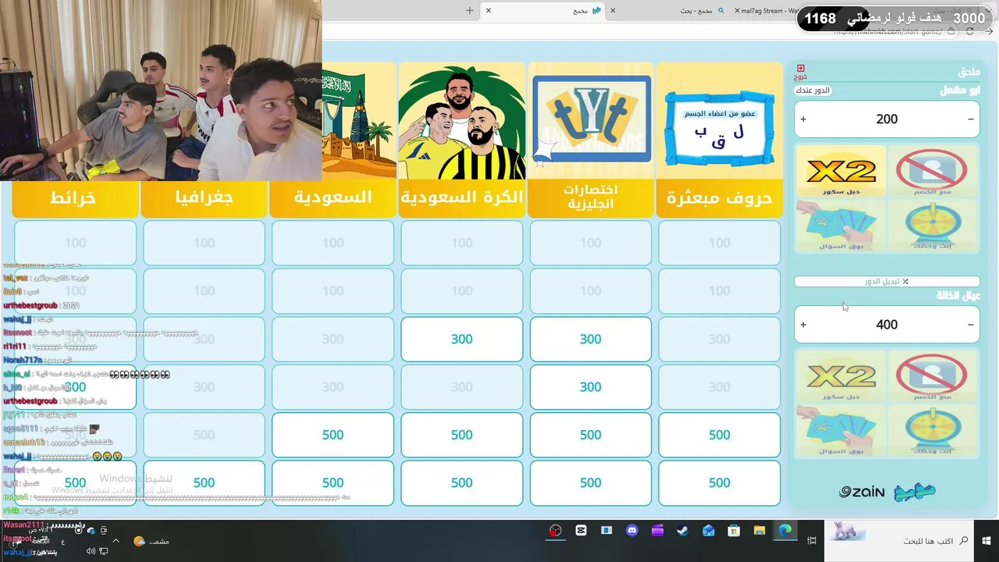Open OBS Studio from the taskbar
The image size is (999, 562).
click(x=555, y=531)
